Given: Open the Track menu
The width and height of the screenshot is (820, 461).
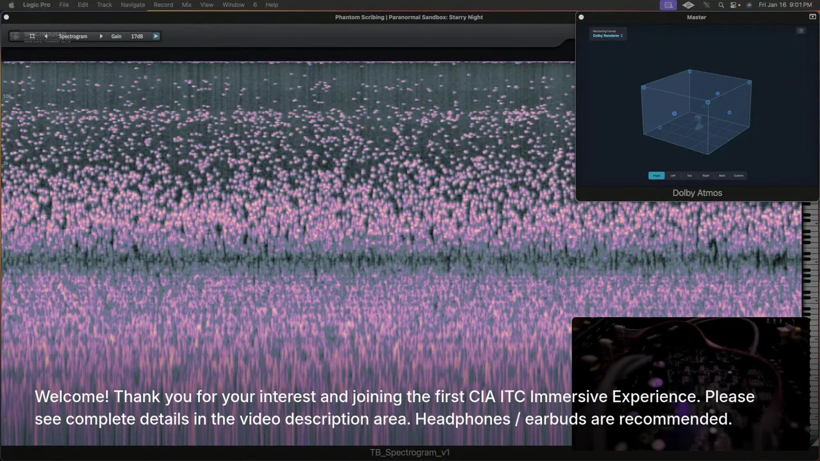Looking at the screenshot, I should coord(104,4).
